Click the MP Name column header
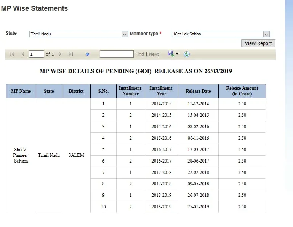Viewport: 293px width, 227px height. pos(21,91)
